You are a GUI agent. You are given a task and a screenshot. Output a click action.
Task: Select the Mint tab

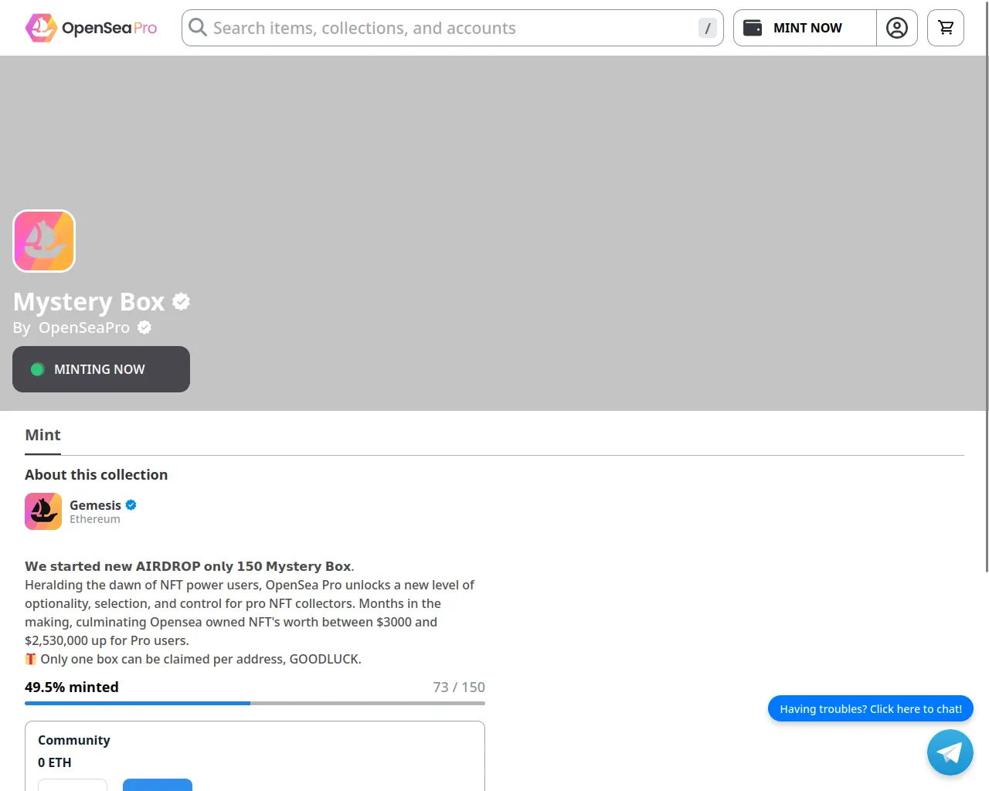[42, 435]
